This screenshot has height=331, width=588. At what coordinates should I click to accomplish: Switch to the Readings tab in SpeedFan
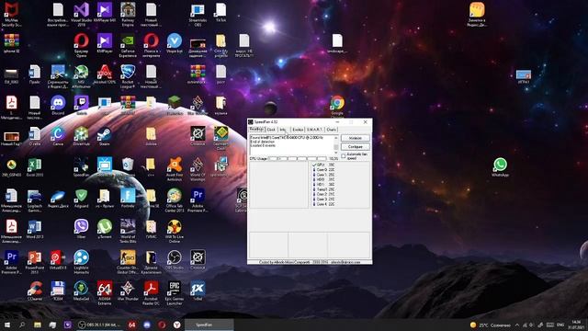(x=257, y=129)
